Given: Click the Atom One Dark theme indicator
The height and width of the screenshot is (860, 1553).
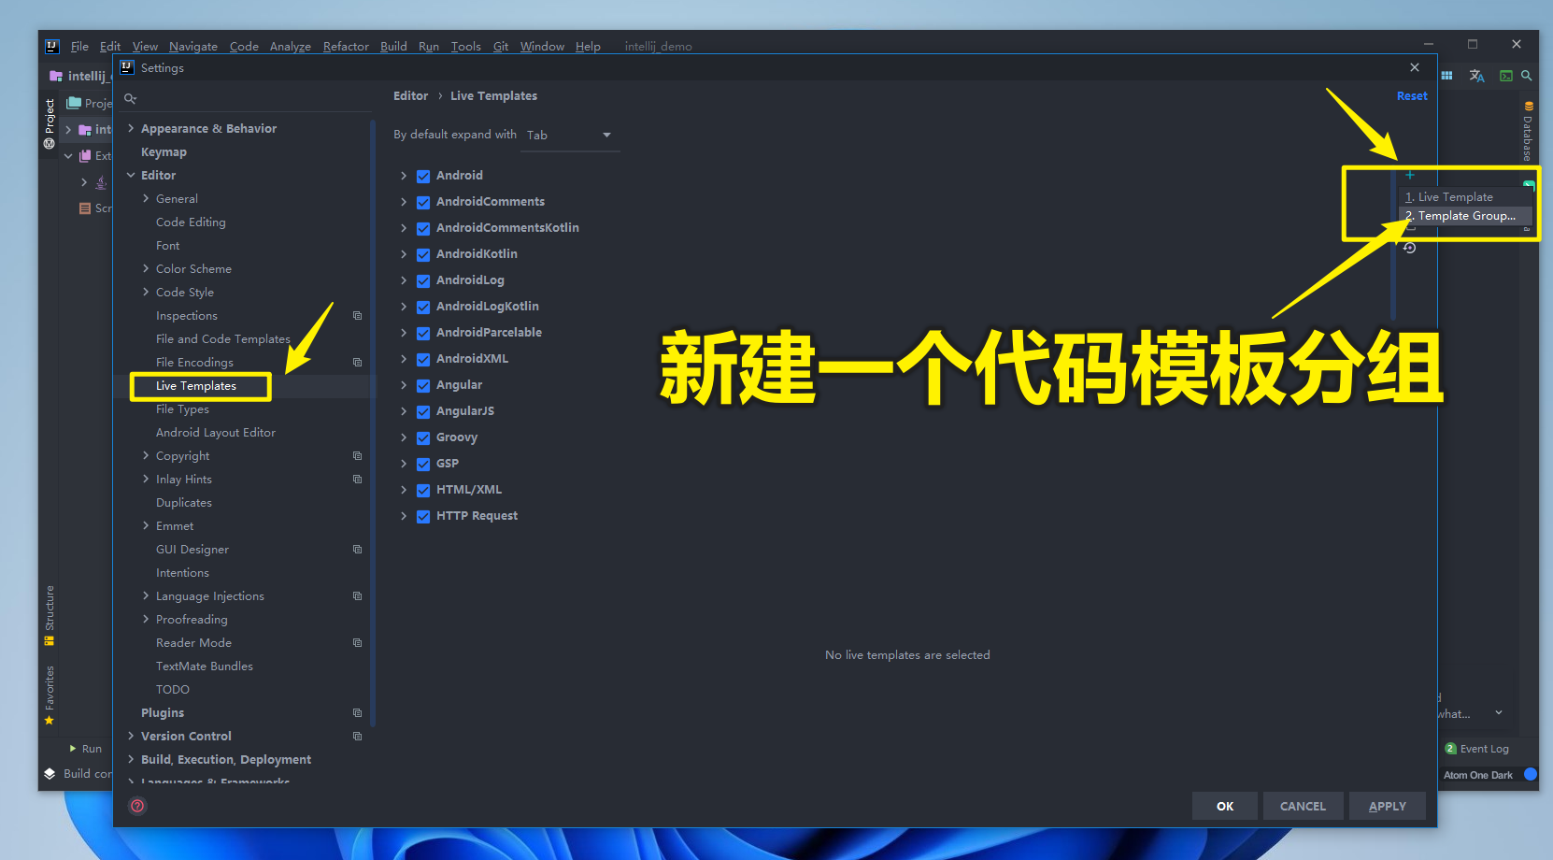Looking at the screenshot, I should coord(1477,775).
